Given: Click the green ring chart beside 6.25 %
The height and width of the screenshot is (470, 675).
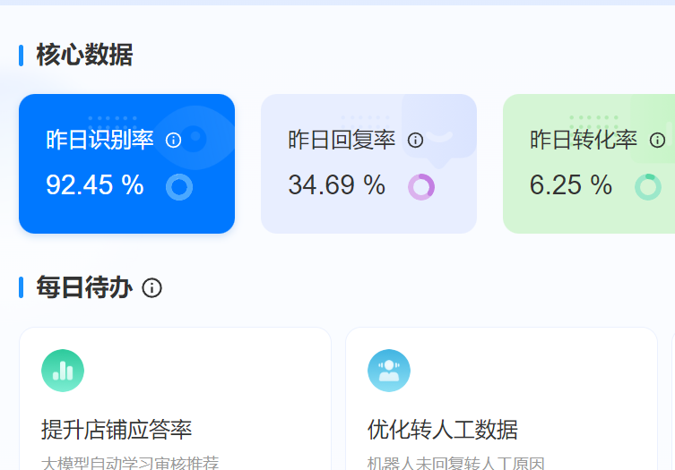Looking at the screenshot, I should click(647, 186).
